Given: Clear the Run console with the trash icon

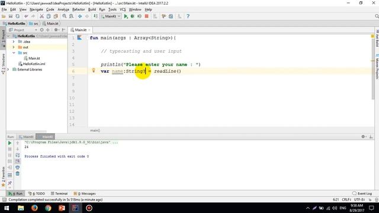Looking at the screenshot, I should [x=18, y=173].
